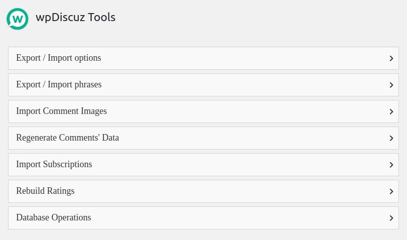This screenshot has height=240, width=407.
Task: Click the Import Subscriptions label text
Action: point(54,165)
